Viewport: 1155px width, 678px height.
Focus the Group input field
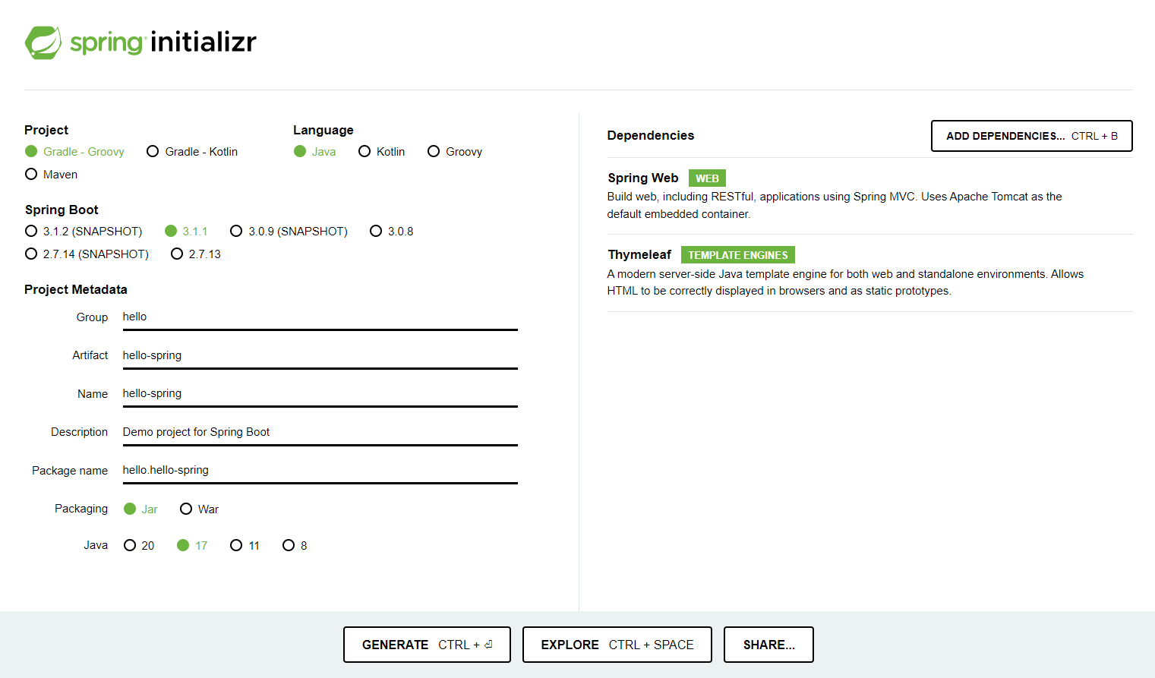point(320,317)
